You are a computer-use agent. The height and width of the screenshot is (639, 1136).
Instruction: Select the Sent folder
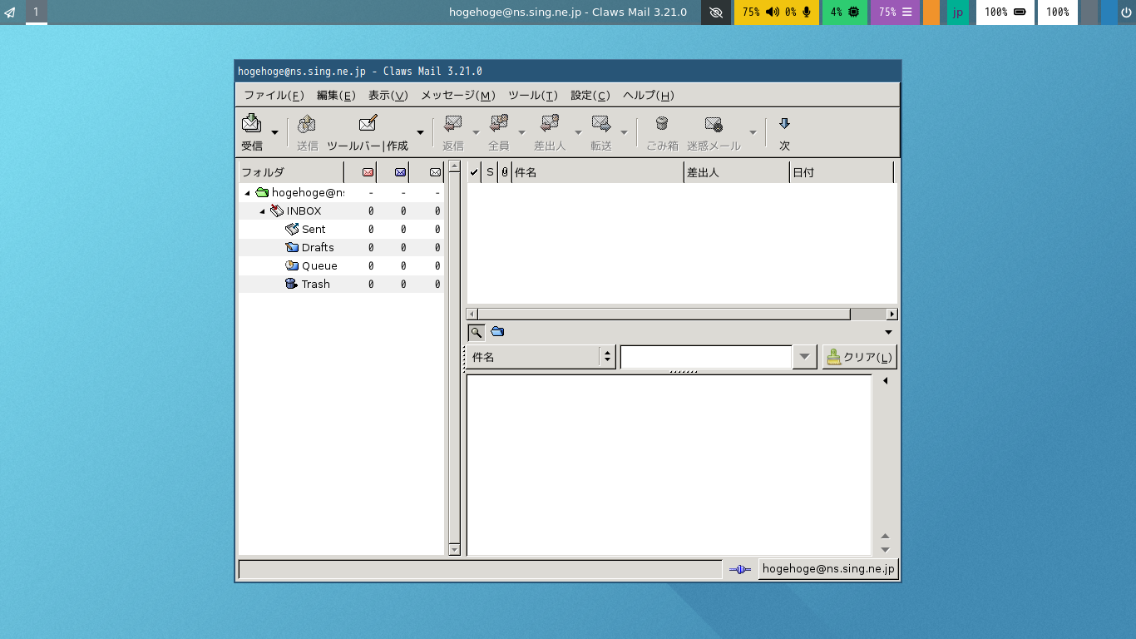tap(341, 230)
